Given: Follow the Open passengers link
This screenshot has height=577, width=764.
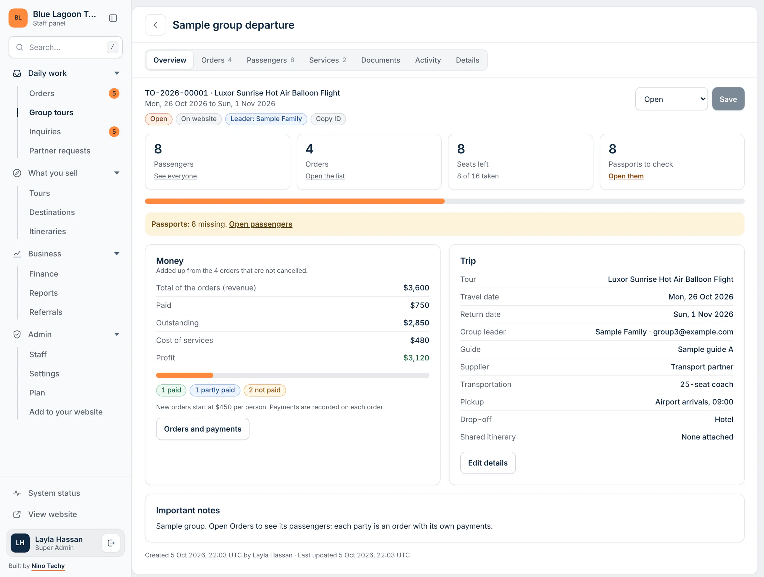Looking at the screenshot, I should pos(260,224).
